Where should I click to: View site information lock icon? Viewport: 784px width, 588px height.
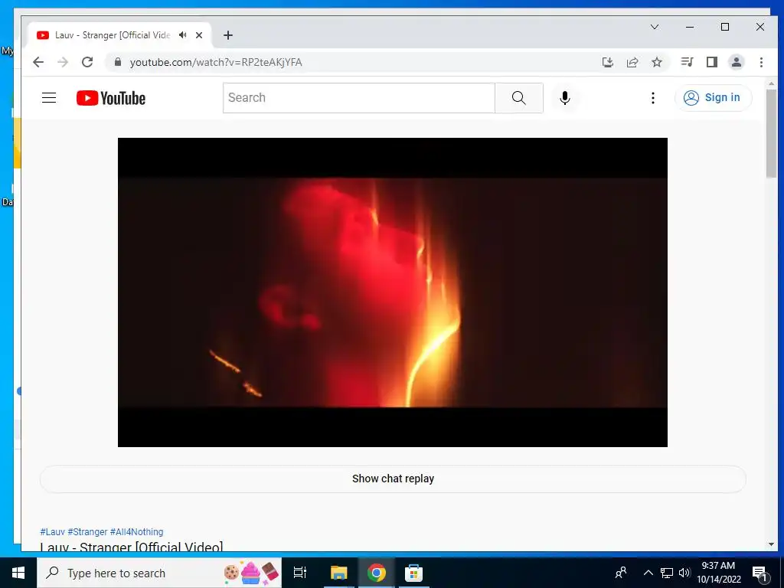click(118, 62)
